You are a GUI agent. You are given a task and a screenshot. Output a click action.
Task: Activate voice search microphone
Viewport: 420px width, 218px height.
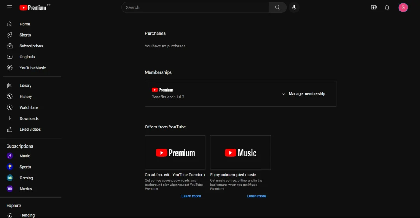294,7
